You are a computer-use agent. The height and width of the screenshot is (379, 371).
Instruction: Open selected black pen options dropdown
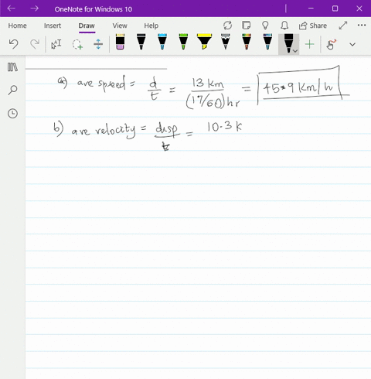click(x=295, y=51)
